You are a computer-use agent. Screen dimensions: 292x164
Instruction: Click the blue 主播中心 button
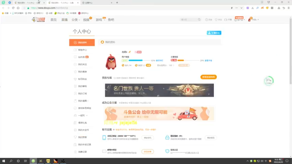point(214,33)
